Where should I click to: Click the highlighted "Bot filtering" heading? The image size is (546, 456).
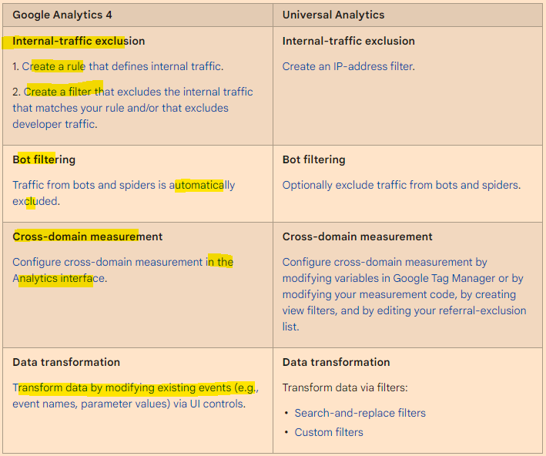[x=44, y=159]
